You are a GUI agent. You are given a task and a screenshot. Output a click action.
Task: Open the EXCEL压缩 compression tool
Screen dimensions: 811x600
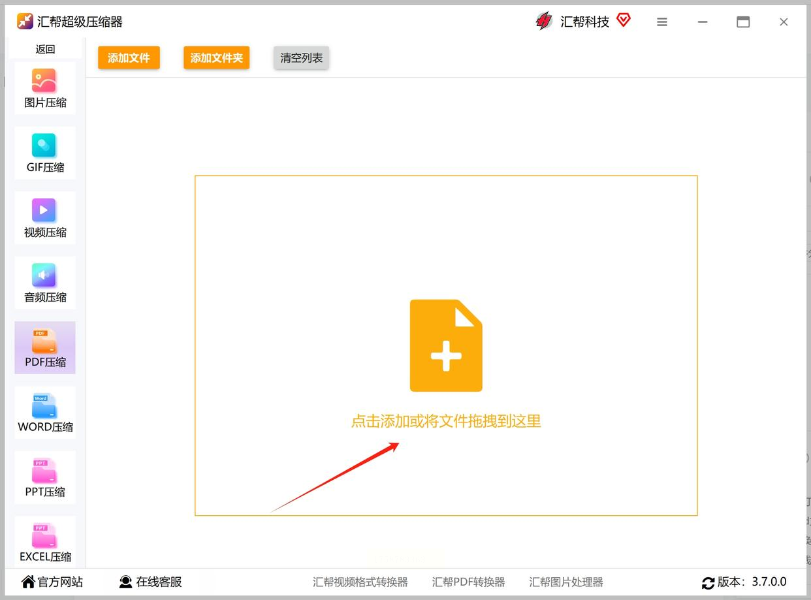45,542
